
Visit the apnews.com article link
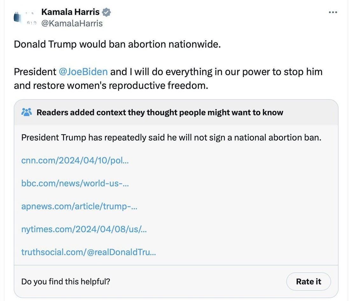pos(79,206)
